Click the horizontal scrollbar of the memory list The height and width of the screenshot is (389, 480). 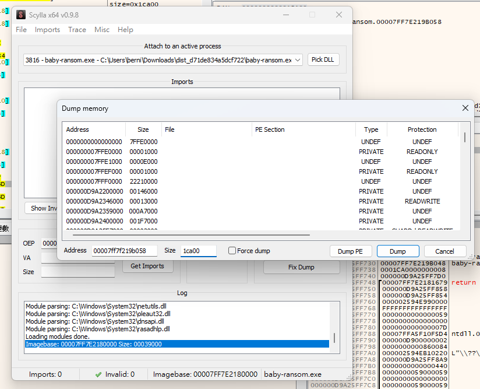[x=191, y=235]
